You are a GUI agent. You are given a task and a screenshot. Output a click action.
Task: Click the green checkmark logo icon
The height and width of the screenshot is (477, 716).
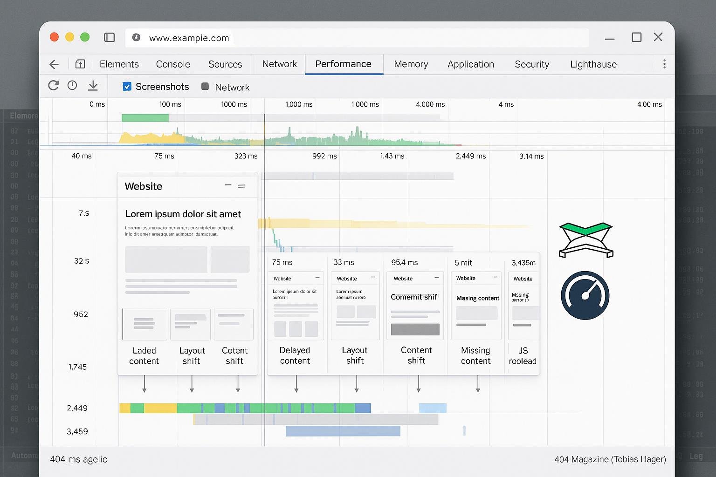click(585, 239)
